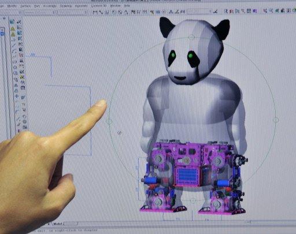This screenshot has width=296, height=234.
Task: Select the purple icon in the top toolbar
Action: coord(255,11)
